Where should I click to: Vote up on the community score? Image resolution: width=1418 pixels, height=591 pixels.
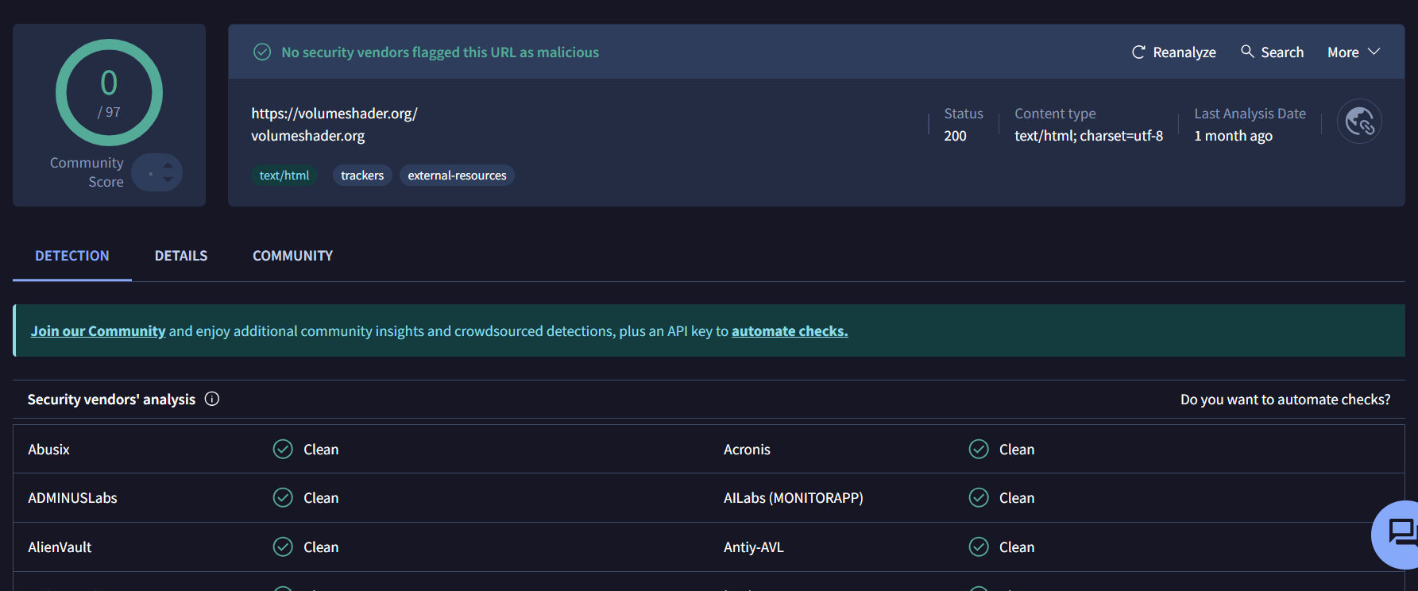coord(168,165)
